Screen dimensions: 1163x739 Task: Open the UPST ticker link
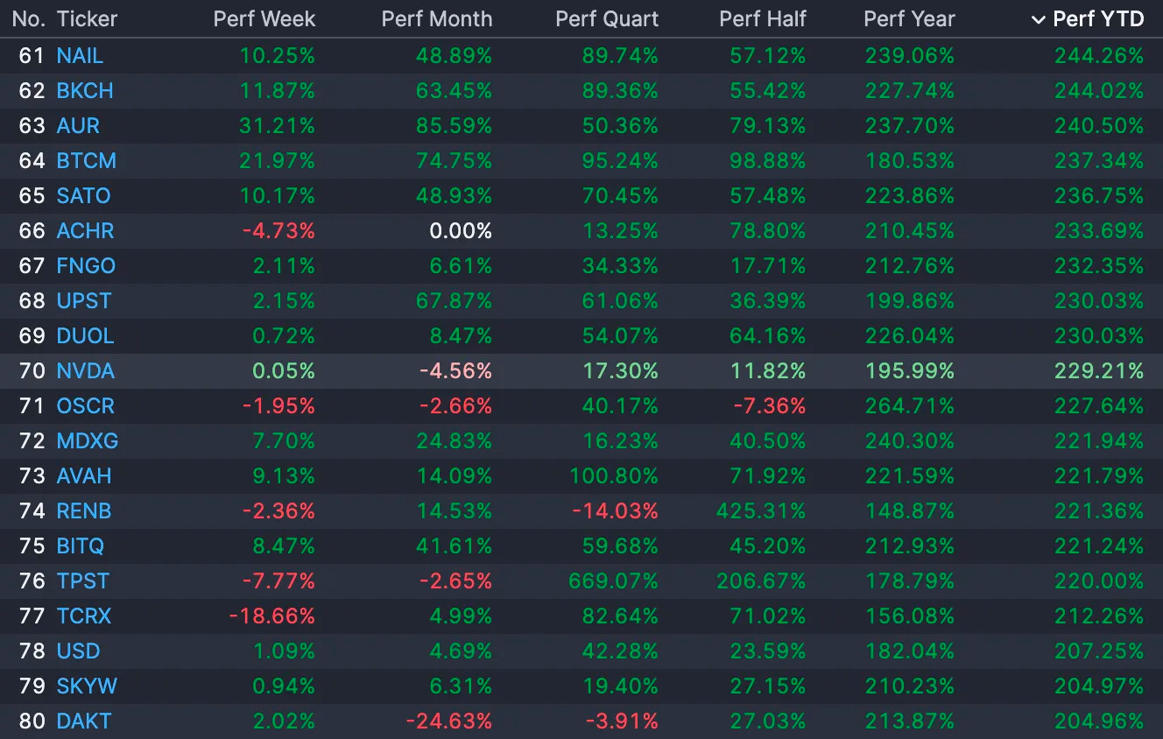(84, 301)
